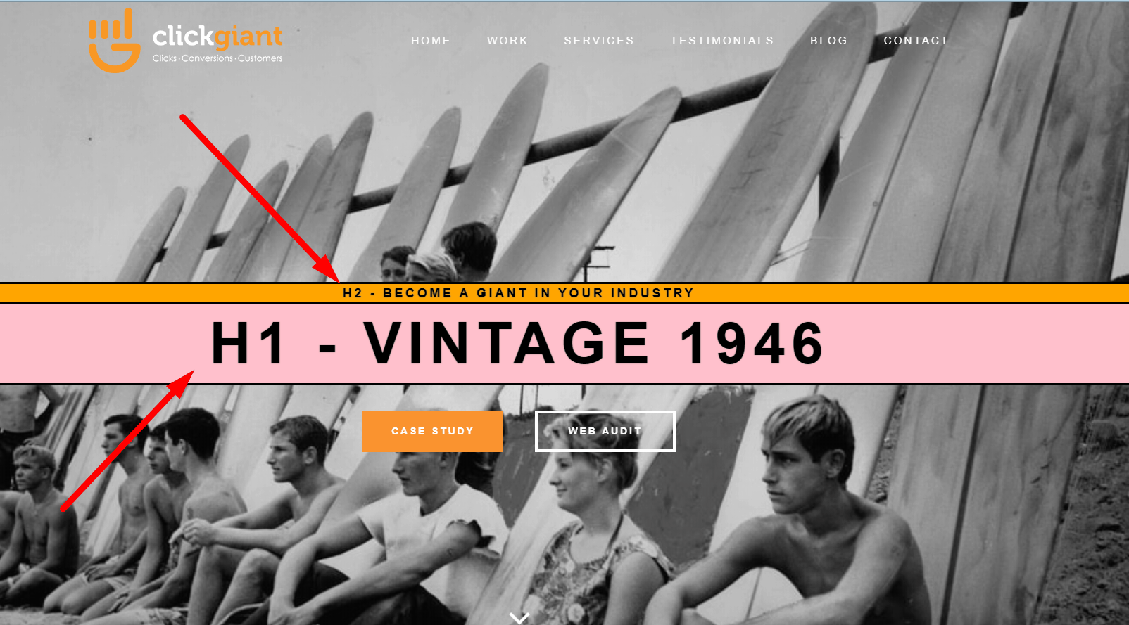Click the 1946 number in pink heading
1129x625 pixels.
752,343
